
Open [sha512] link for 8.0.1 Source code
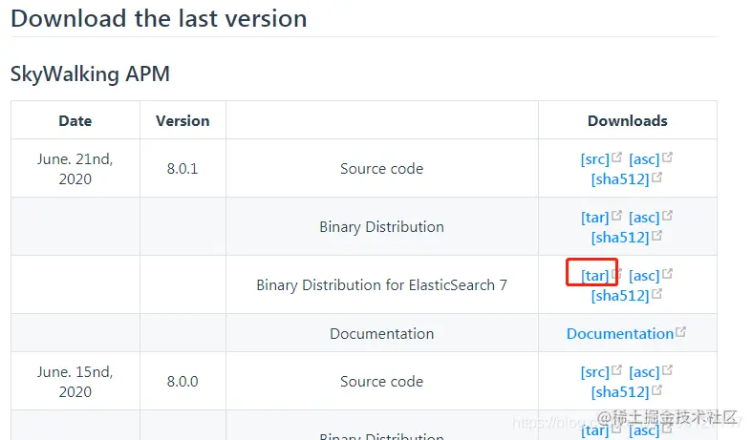point(619,179)
